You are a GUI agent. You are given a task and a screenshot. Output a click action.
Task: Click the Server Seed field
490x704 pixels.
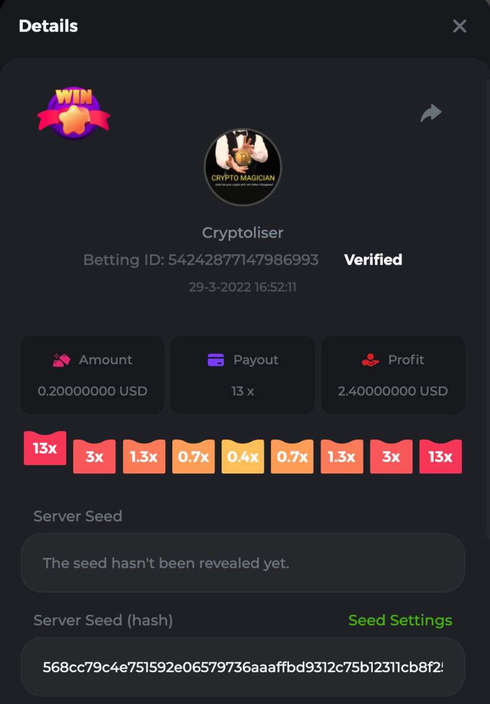coord(243,563)
